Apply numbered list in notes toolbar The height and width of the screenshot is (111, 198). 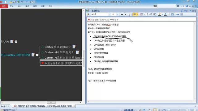click(x=142, y=14)
